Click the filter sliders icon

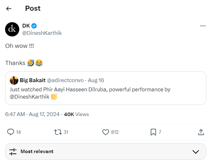(x=13, y=152)
